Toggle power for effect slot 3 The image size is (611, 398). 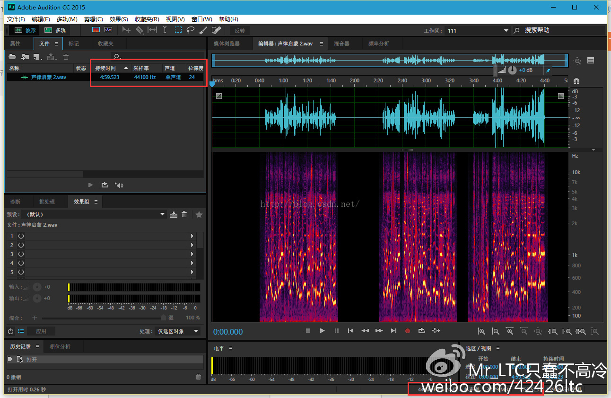[21, 254]
